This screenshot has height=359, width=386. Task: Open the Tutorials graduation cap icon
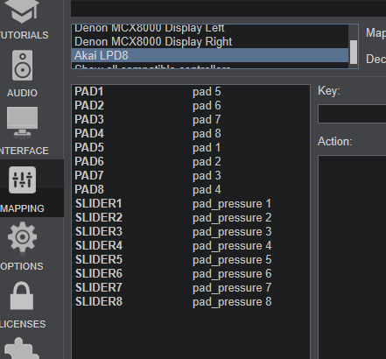click(x=22, y=11)
